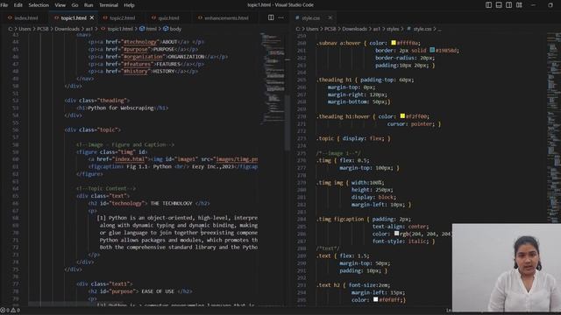Image resolution: width=561 pixels, height=315 pixels.
Task: Click the #history href link
Action: [x=136, y=72]
